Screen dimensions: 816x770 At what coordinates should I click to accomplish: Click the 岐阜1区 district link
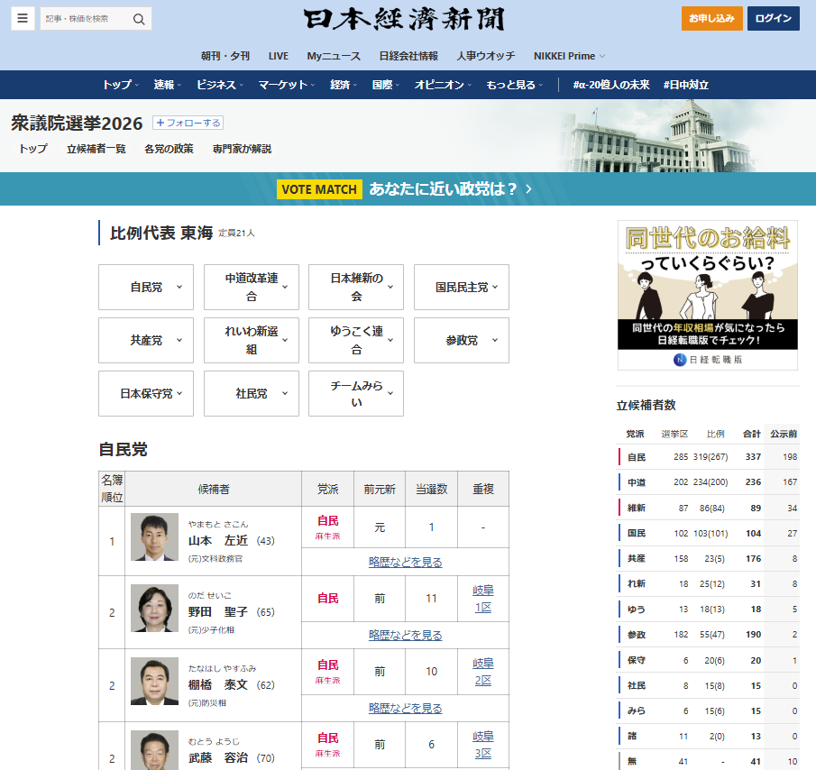[x=482, y=600]
